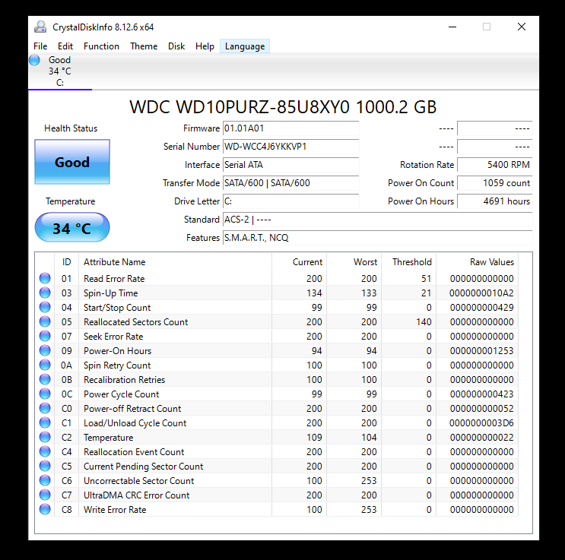Open the Theme menu

pos(144,46)
